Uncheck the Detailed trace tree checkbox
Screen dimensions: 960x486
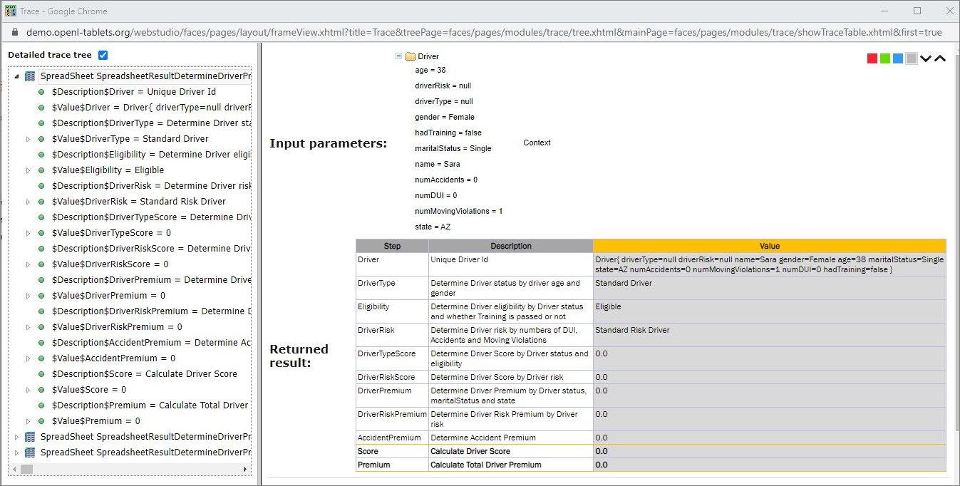click(103, 56)
